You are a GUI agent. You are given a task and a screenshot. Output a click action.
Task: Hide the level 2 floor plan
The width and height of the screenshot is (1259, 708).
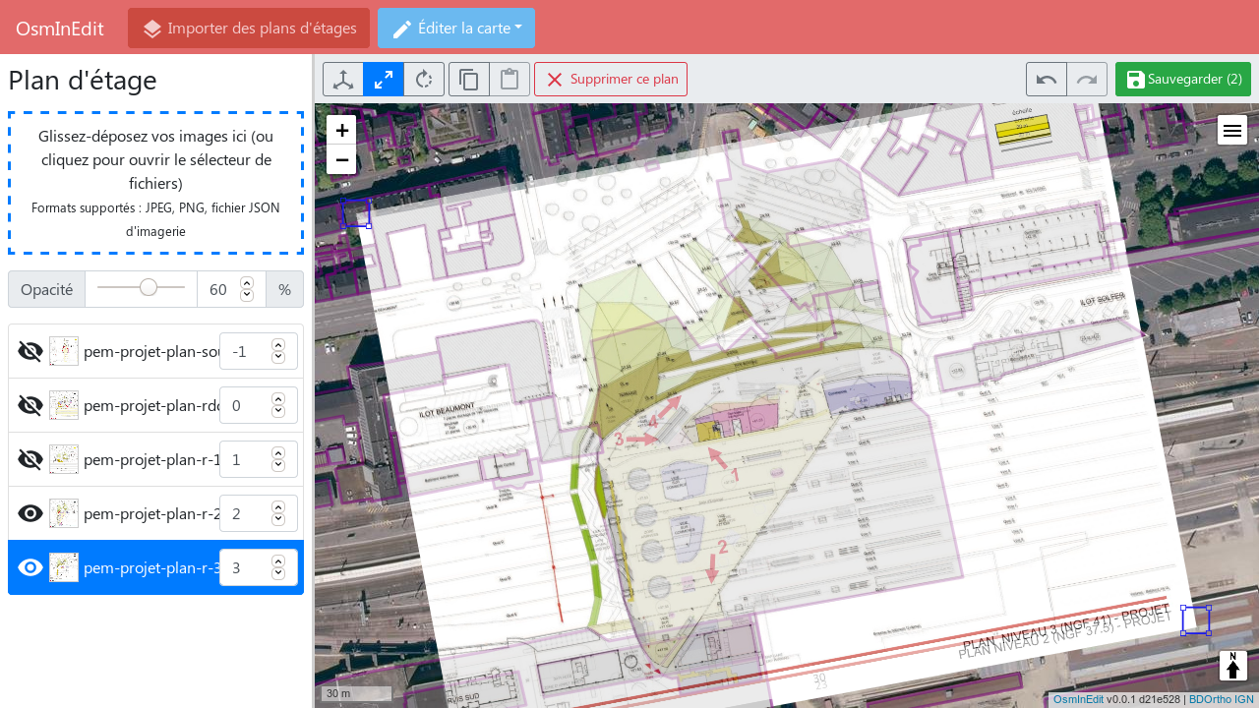(30, 513)
